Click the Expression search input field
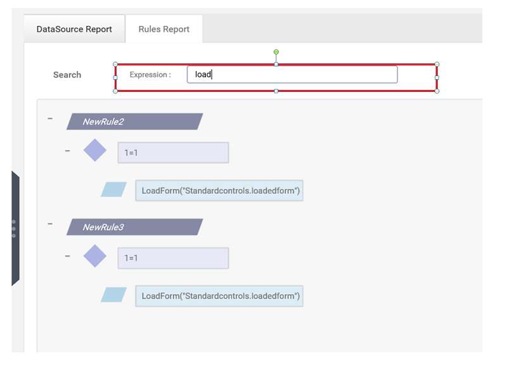The width and height of the screenshot is (529, 365). click(292, 75)
